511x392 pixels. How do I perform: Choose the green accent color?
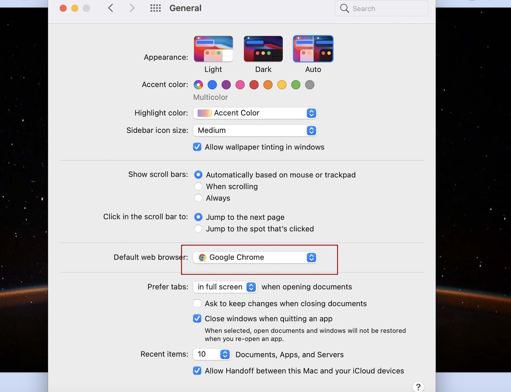tap(296, 85)
